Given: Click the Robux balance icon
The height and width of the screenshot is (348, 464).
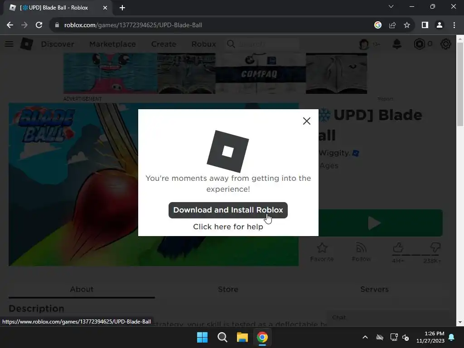Looking at the screenshot, I should [419, 44].
